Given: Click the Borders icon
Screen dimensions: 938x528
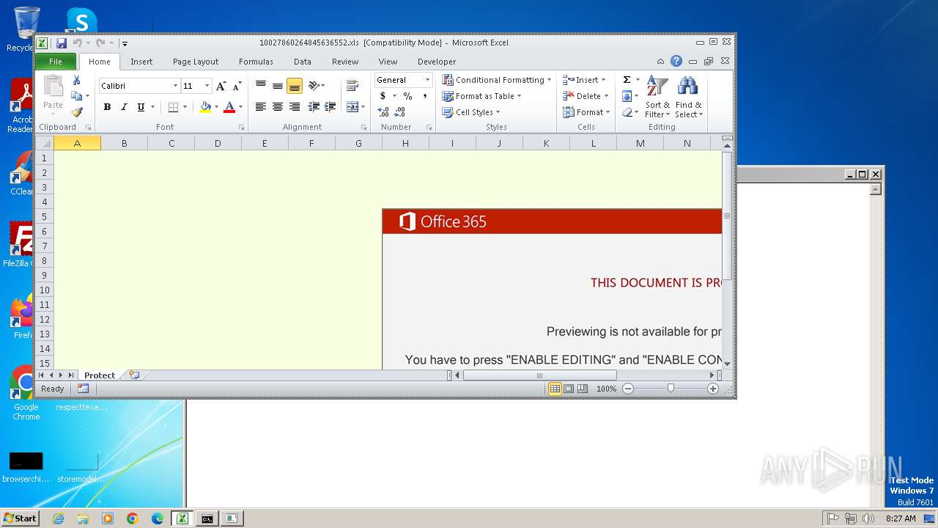Looking at the screenshot, I should click(173, 107).
